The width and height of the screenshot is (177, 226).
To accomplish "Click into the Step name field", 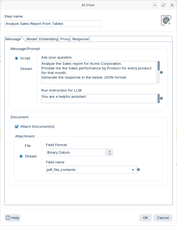I will 53,24.
